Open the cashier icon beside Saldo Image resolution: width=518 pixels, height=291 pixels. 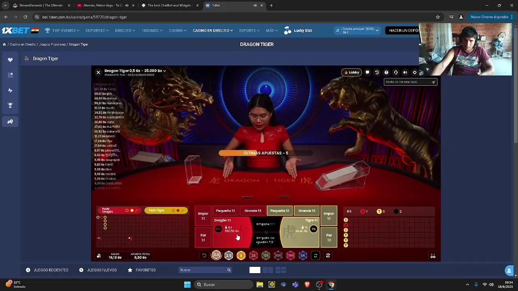coord(99,256)
